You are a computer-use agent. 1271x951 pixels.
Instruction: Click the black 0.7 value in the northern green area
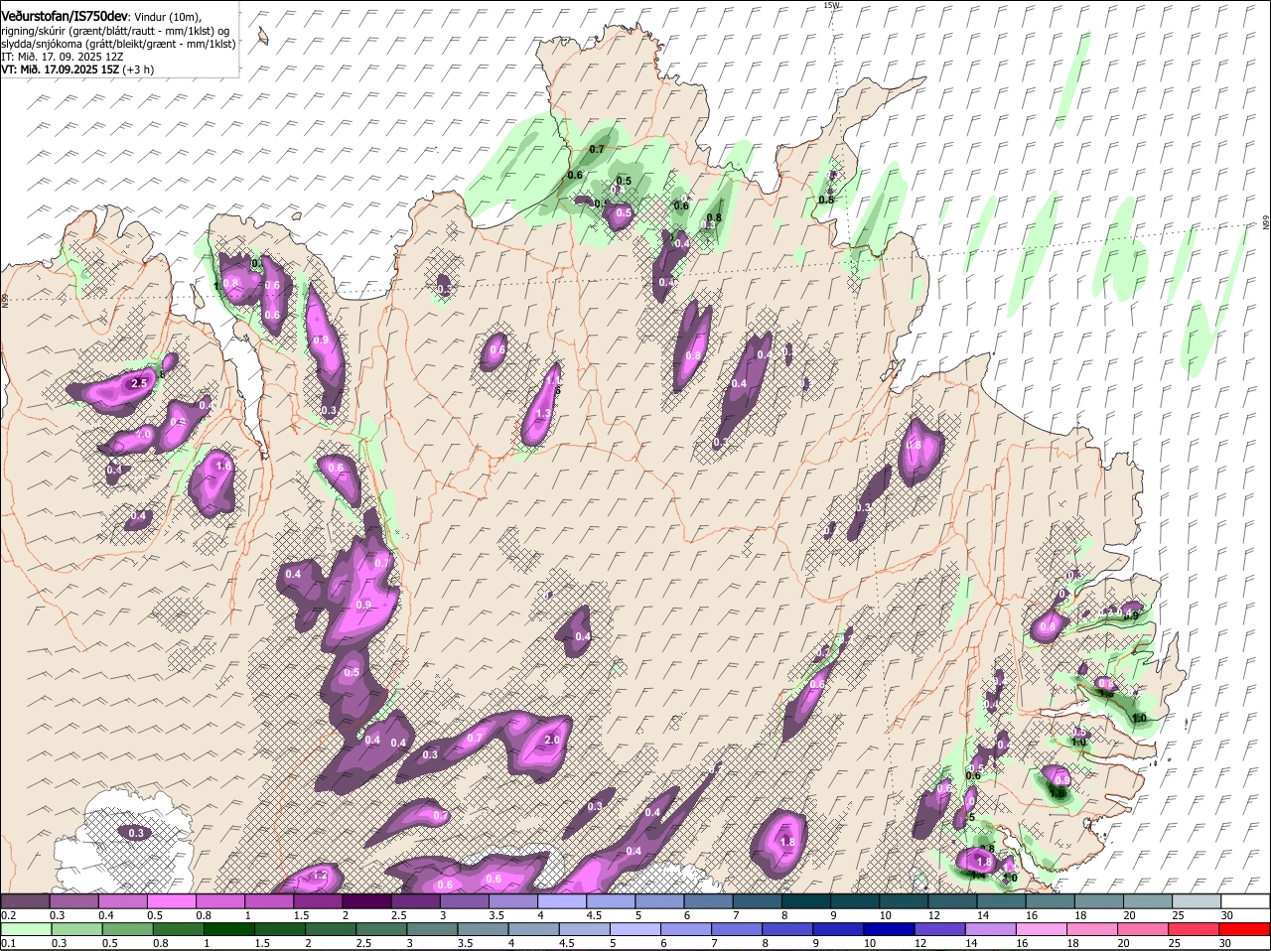[x=597, y=149]
